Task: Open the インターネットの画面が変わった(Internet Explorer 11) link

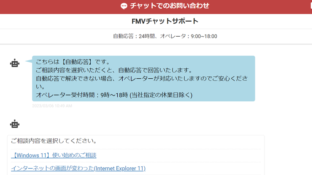Action: pyautogui.click(x=78, y=168)
